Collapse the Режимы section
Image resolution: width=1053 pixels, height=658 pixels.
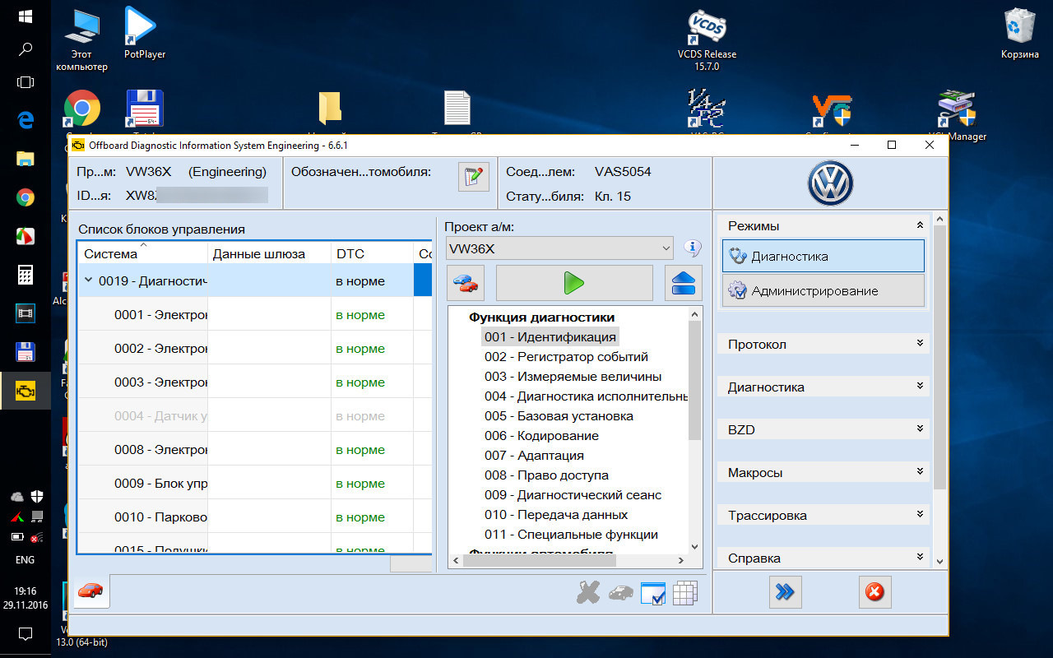pos(920,225)
